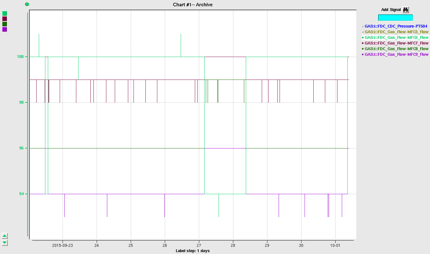The height and width of the screenshot is (254, 430).
Task: Click the green down-arrow button
Action: (x=5, y=243)
